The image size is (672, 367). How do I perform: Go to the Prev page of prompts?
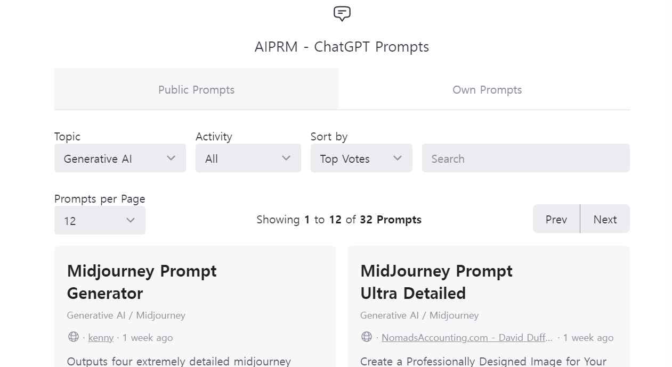pos(556,219)
